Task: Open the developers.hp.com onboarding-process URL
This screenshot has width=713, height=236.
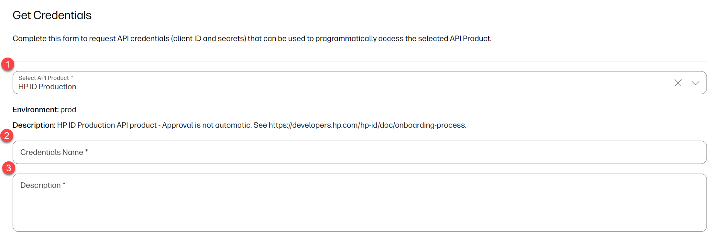Action: 367,125
